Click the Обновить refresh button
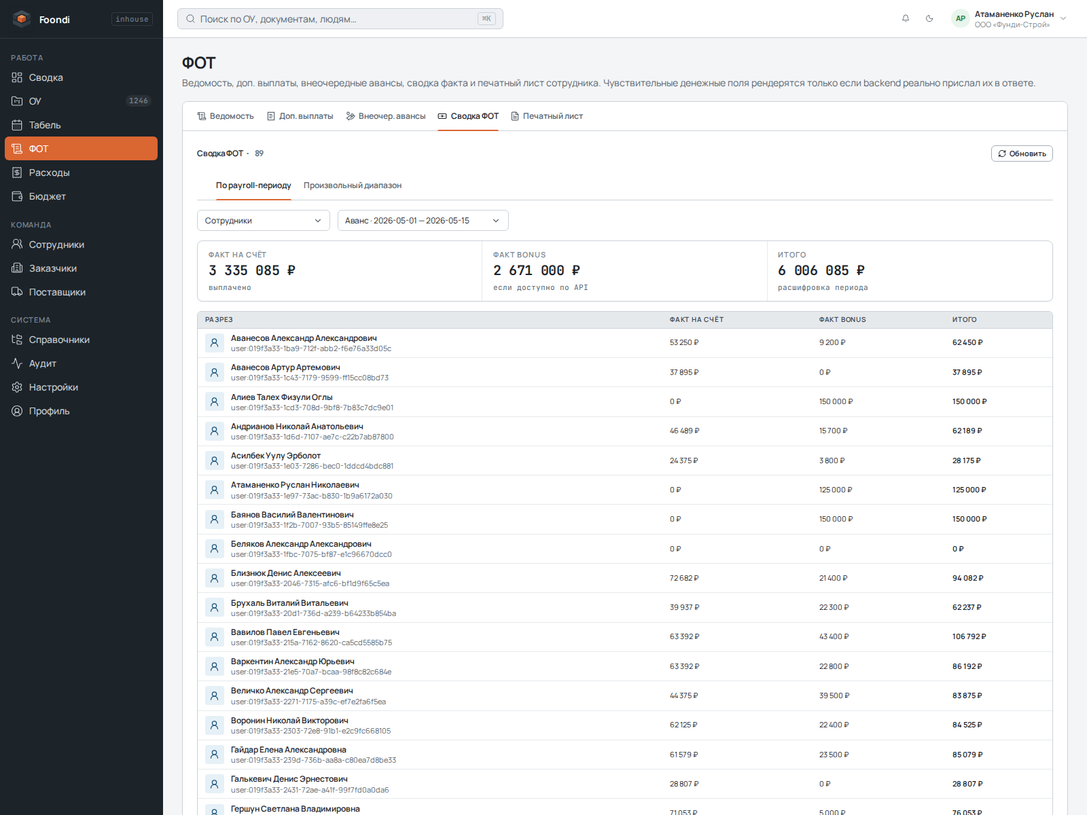This screenshot has width=1087, height=815. pos(1022,153)
